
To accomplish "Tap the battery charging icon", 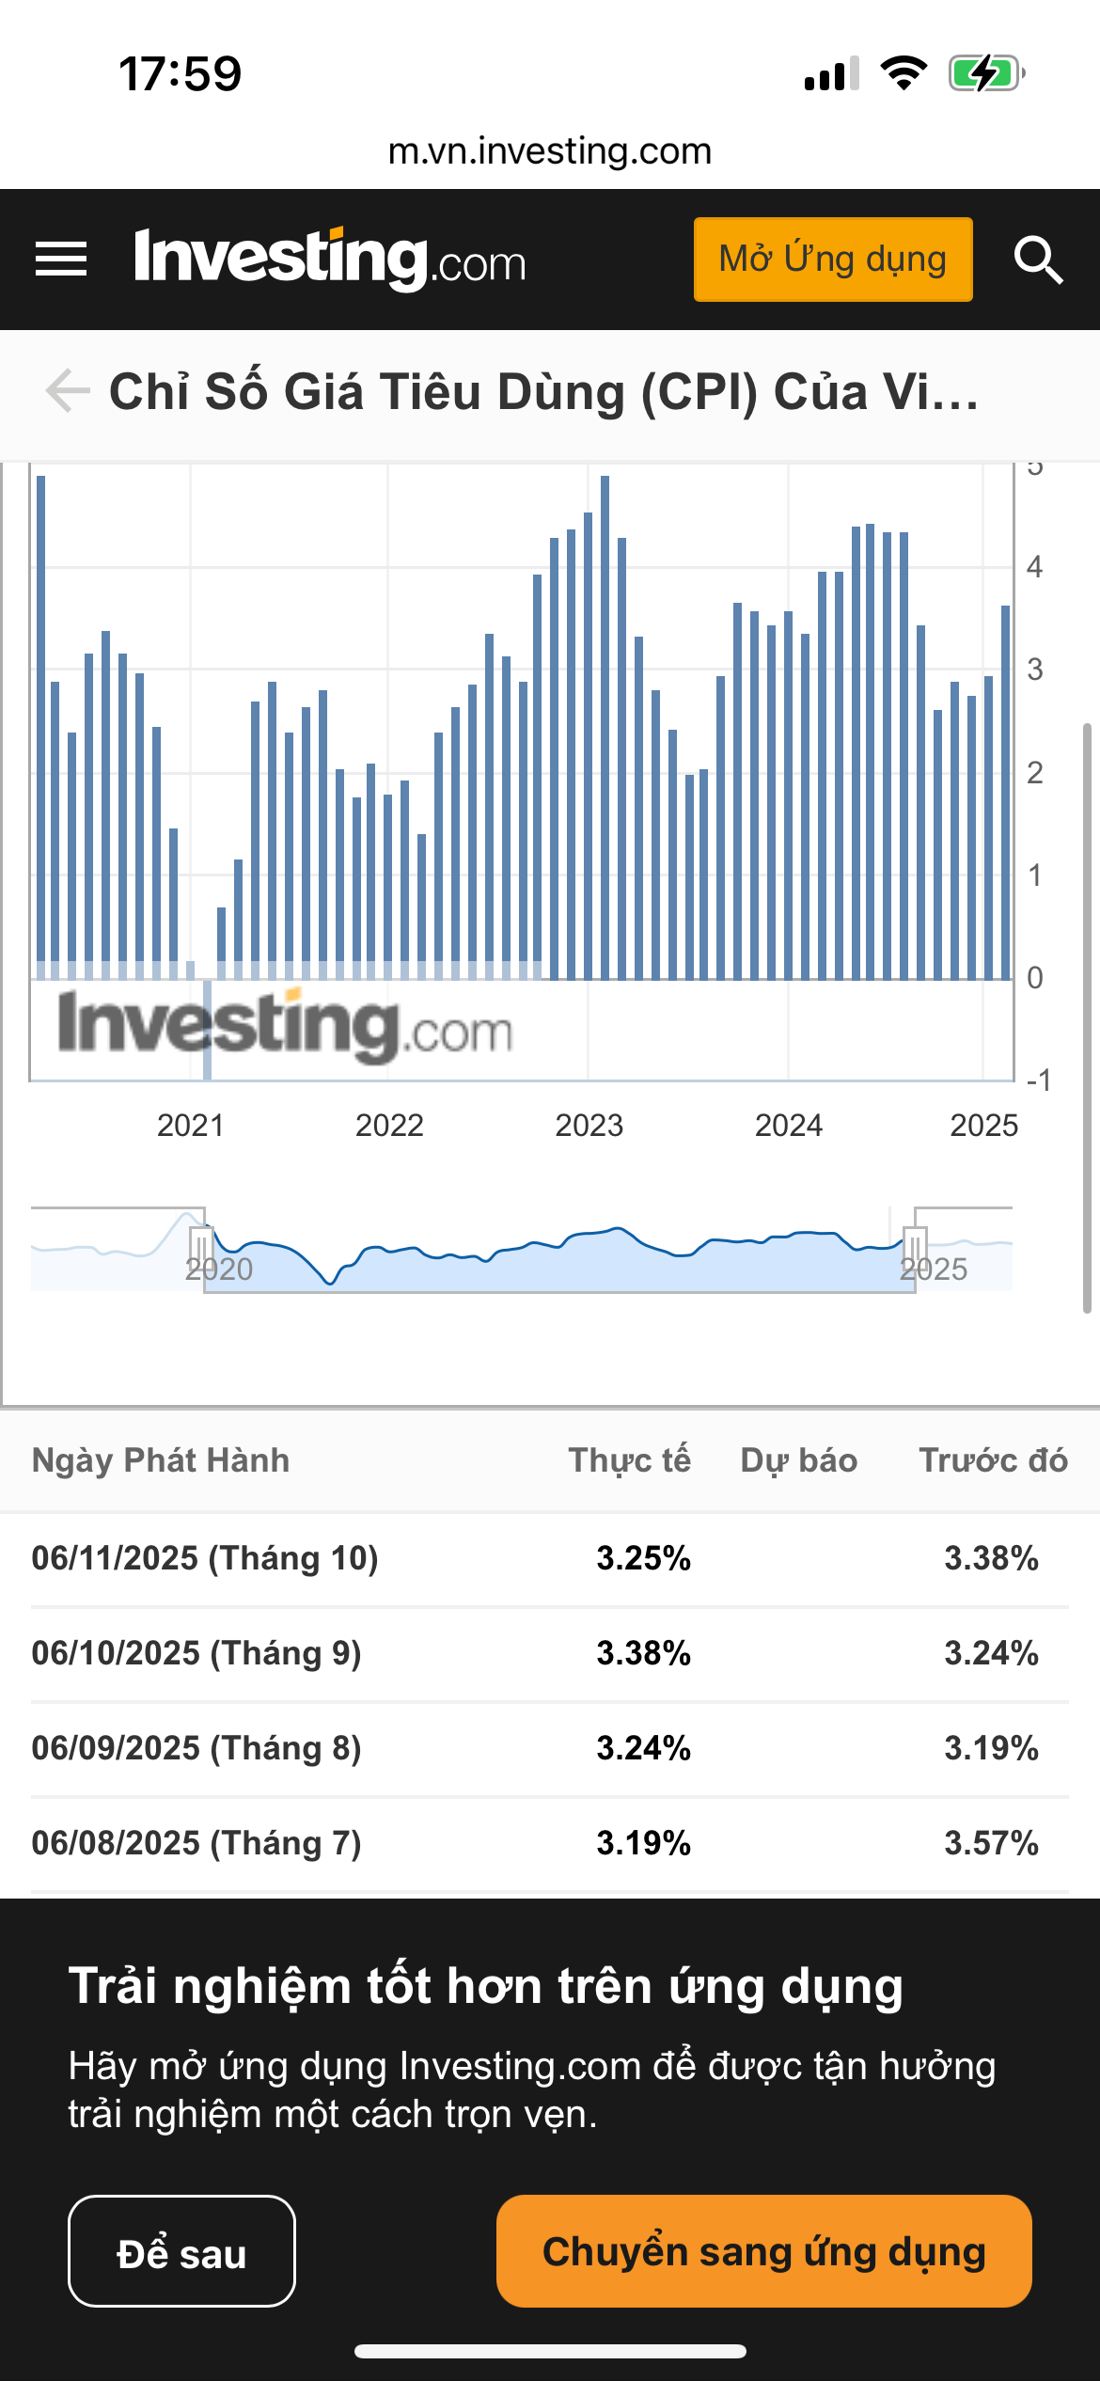I will pyautogui.click(x=985, y=73).
